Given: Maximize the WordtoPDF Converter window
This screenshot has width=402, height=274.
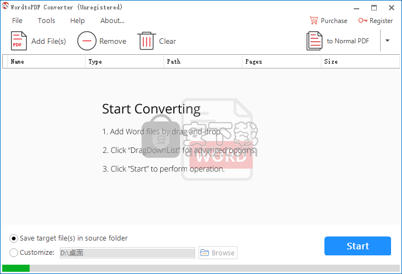Looking at the screenshot, I should (374, 8).
